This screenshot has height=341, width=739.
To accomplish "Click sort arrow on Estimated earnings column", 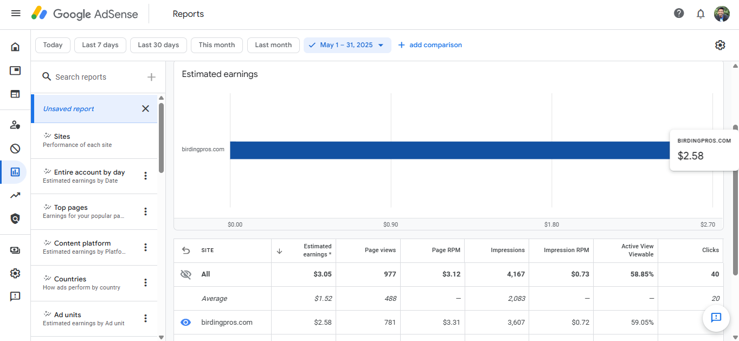I will [x=280, y=250].
